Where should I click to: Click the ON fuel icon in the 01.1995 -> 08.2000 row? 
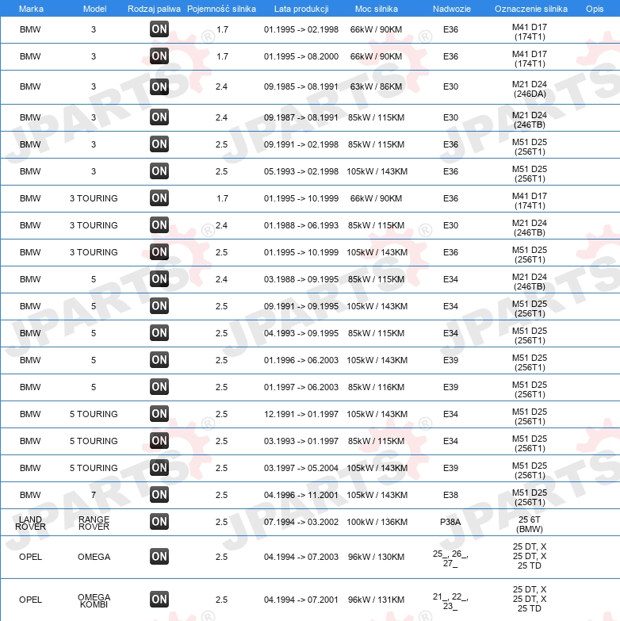(159, 56)
